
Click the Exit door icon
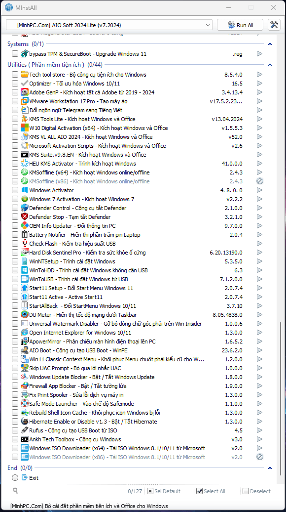(25, 478)
